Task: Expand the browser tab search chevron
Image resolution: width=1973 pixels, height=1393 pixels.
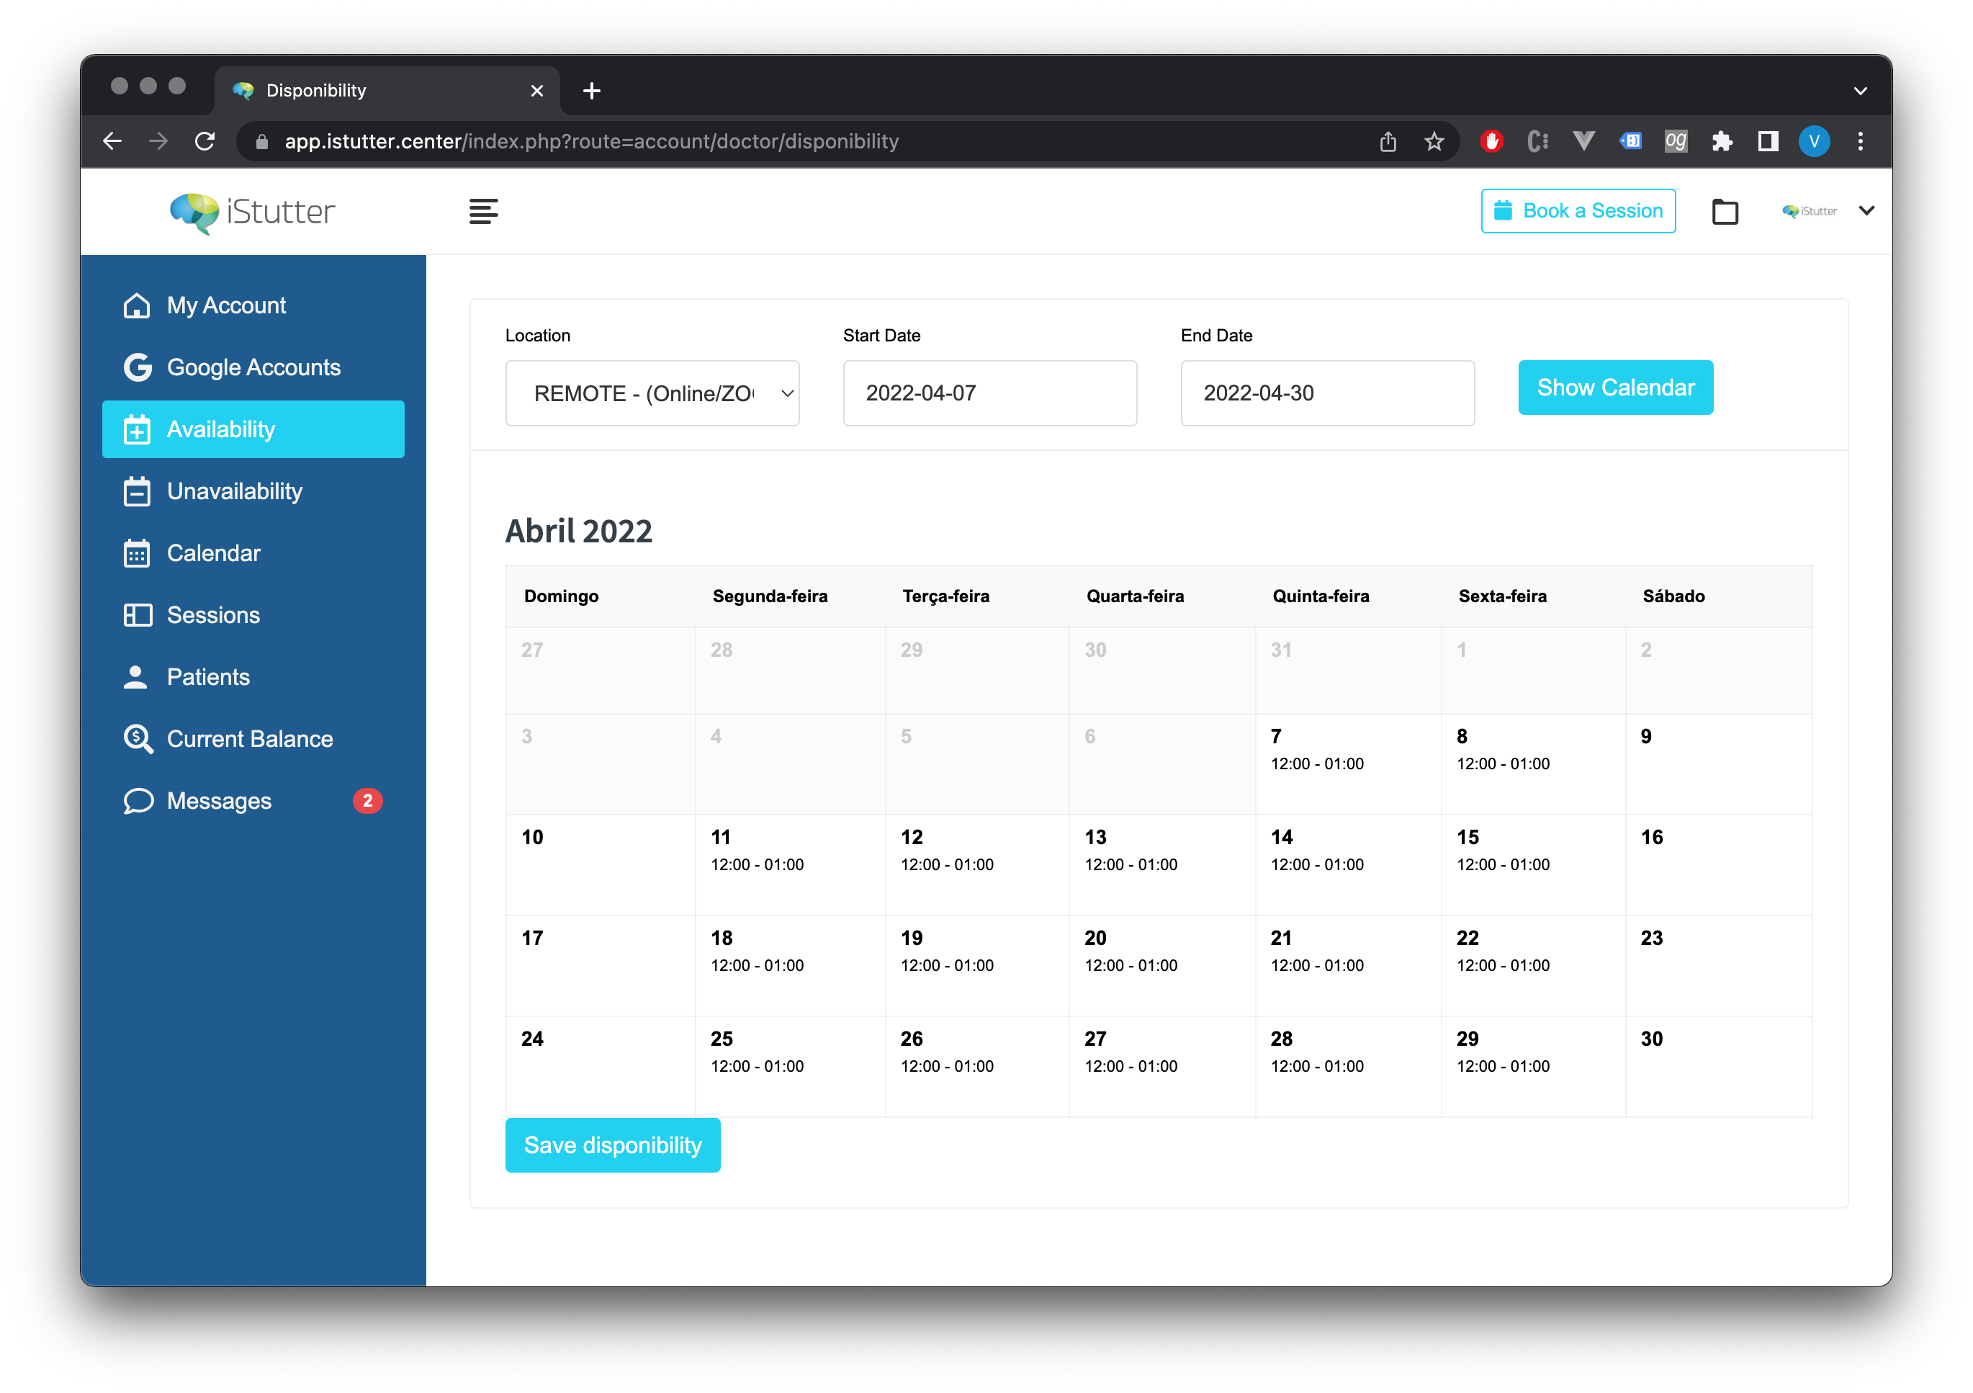Action: (x=1861, y=90)
